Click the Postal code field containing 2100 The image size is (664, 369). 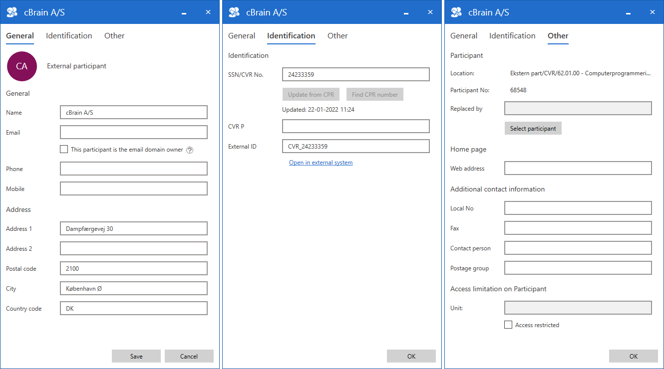tap(133, 268)
